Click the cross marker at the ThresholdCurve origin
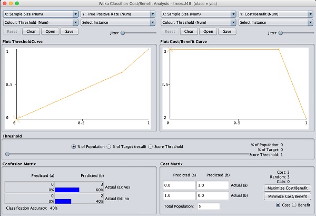Screen dimensions: 316x216 pos(17,119)
